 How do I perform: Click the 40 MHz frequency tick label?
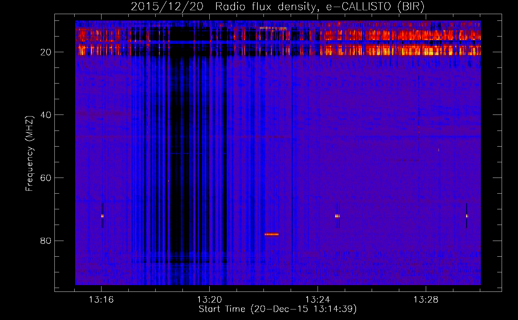tap(46, 115)
